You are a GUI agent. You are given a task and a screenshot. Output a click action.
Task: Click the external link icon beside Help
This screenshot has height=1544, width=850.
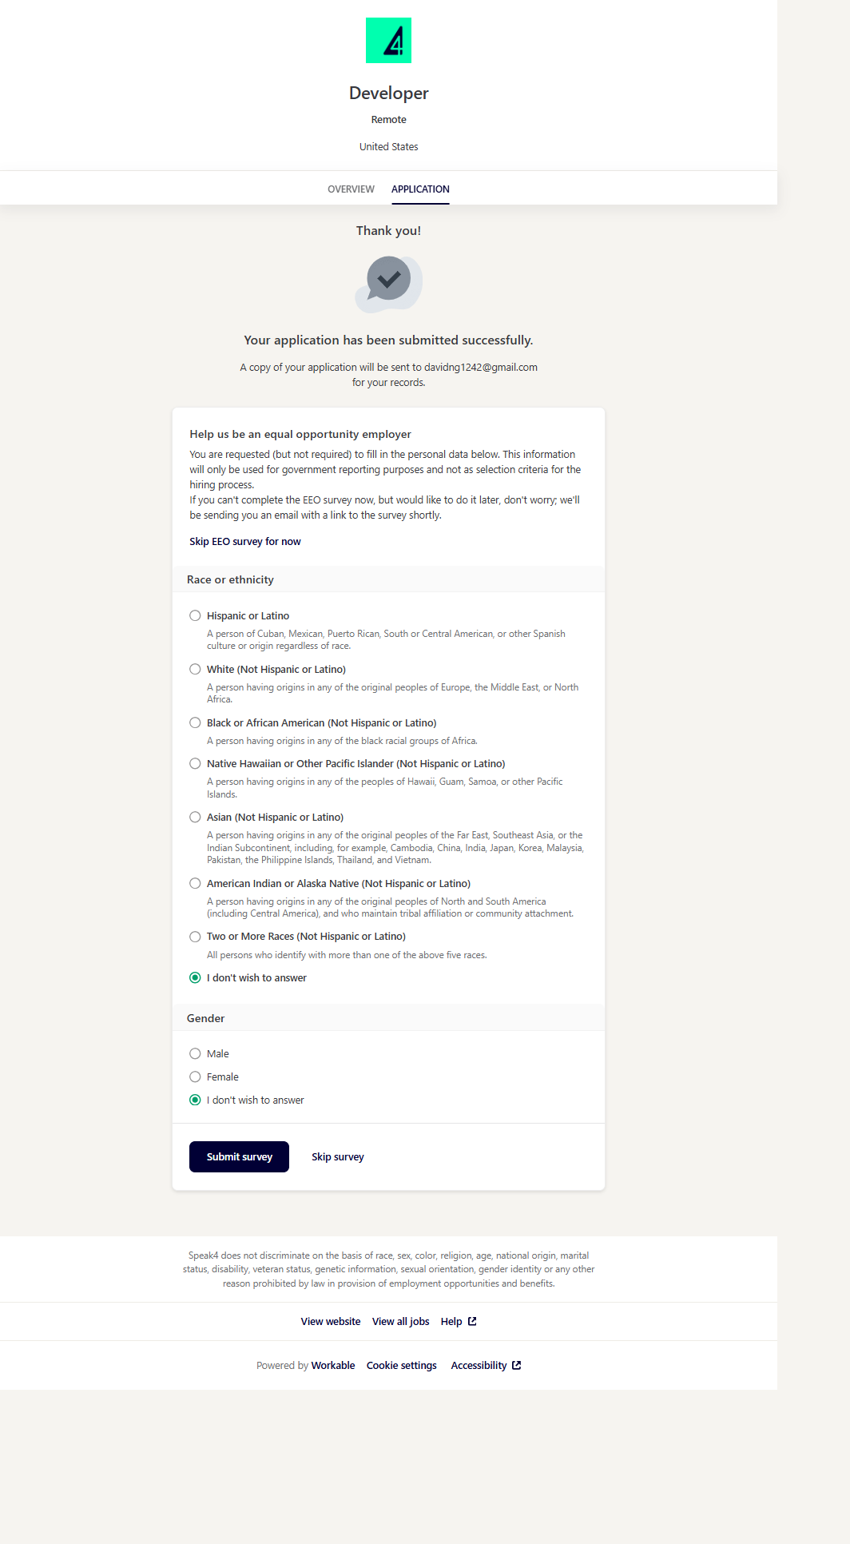point(472,1321)
